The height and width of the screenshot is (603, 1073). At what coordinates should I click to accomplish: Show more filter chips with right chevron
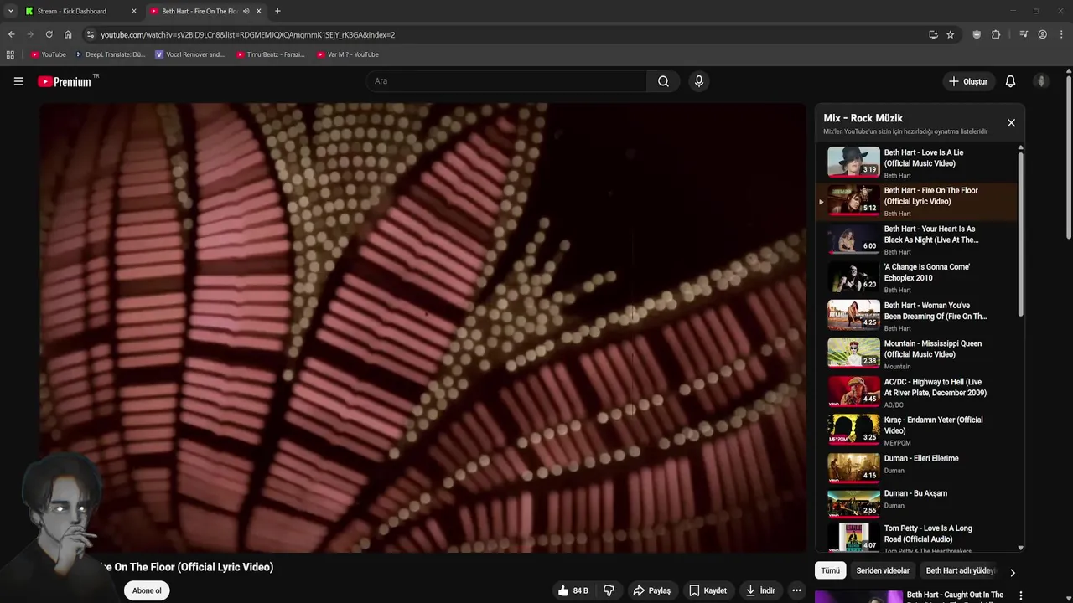coord(1012,573)
